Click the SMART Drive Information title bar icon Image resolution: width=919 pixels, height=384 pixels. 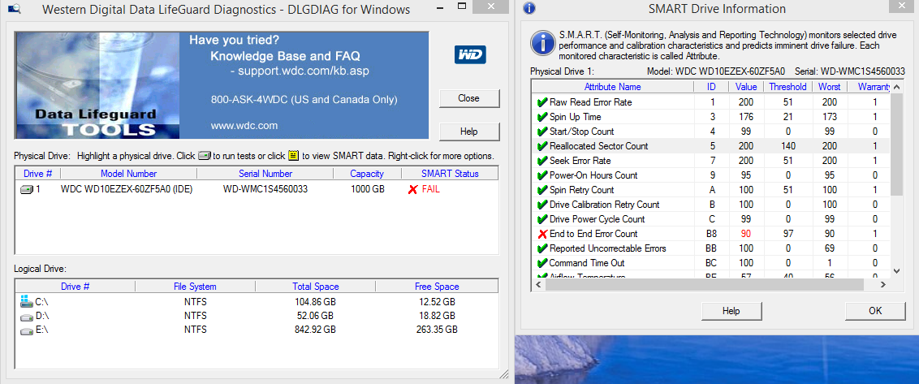pos(529,9)
